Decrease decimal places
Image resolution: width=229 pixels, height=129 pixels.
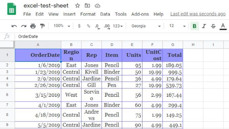click(97, 26)
